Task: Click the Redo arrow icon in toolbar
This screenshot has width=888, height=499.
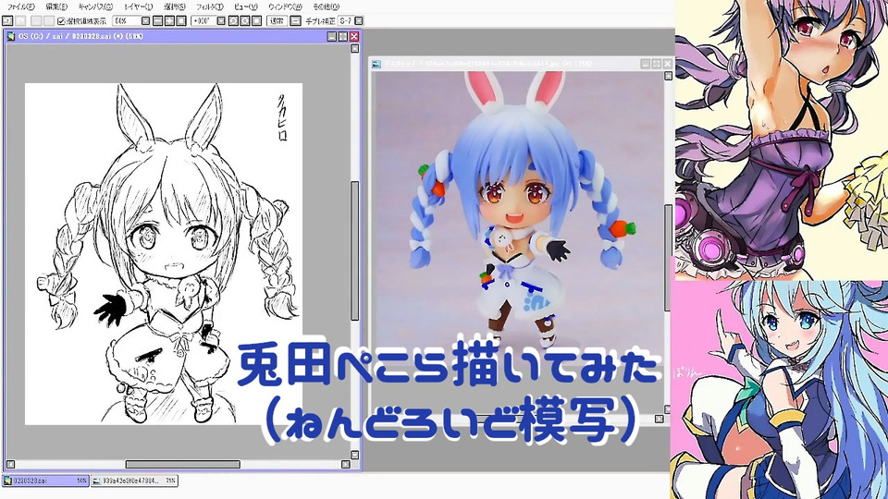Action: 20,21
